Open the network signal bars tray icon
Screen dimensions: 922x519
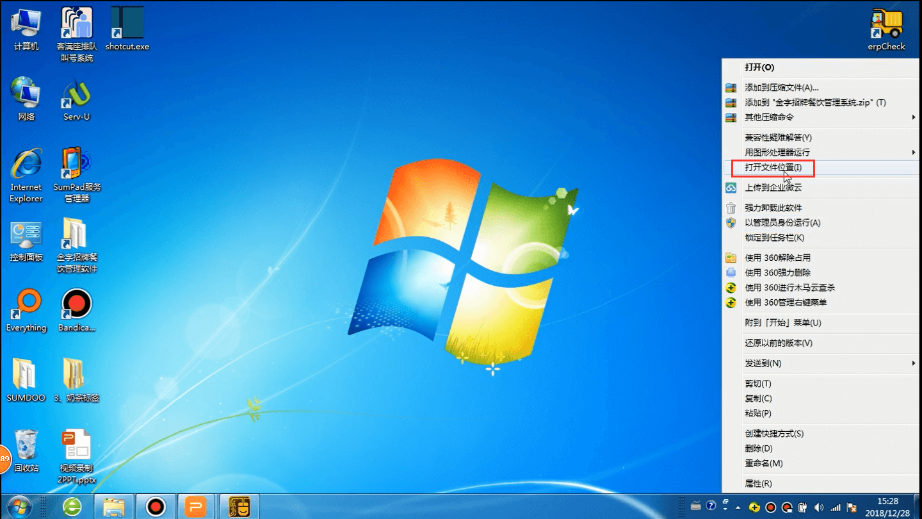(836, 507)
